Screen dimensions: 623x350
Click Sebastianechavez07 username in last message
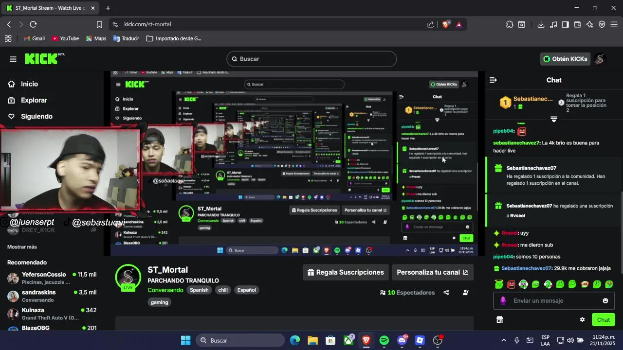tap(527, 268)
